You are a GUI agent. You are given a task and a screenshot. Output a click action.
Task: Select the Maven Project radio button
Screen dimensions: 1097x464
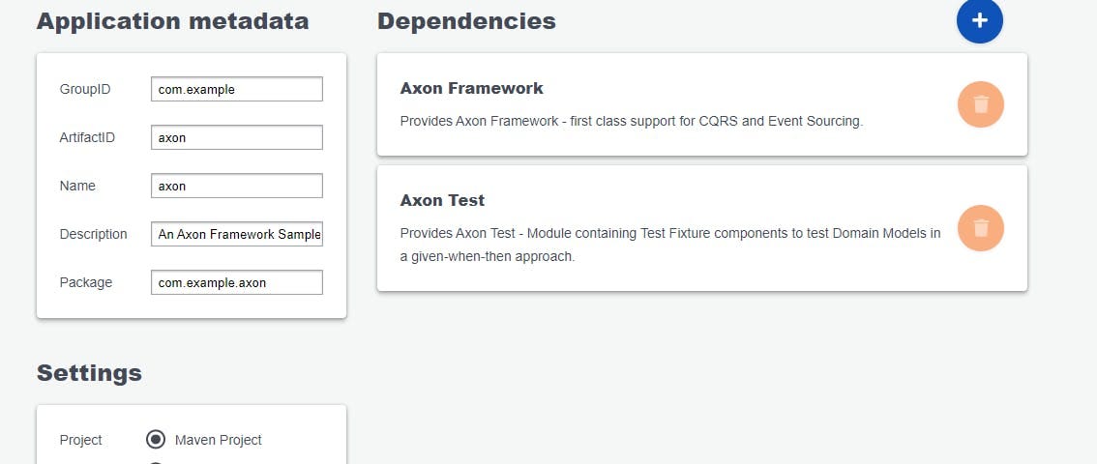[156, 440]
